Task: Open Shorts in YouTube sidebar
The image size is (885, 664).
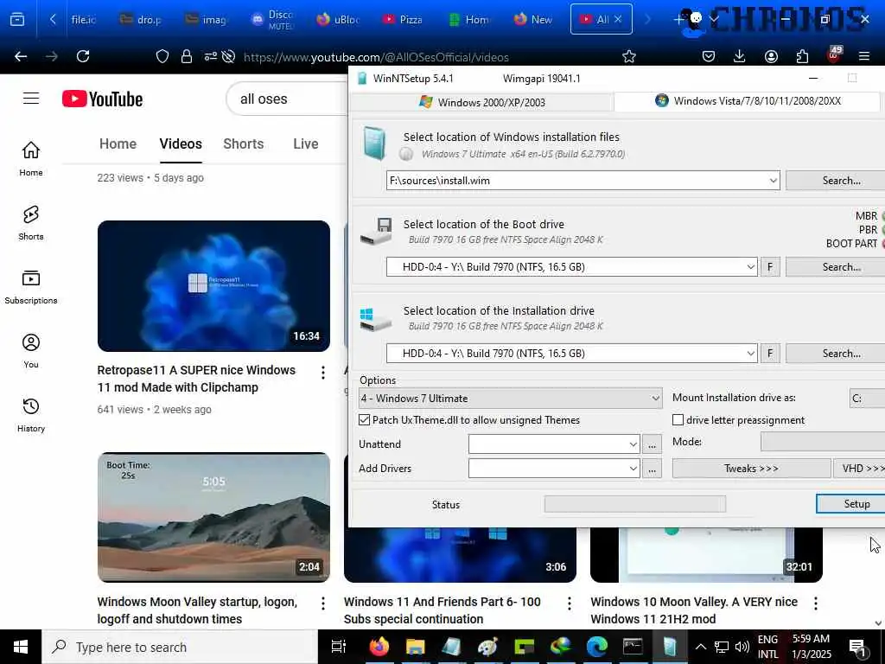Action: [31, 222]
